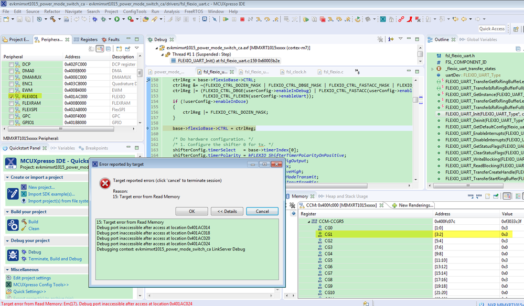The width and height of the screenshot is (524, 306).
Task: Enable the DMA0 peripheral checkbox
Action: tap(12, 71)
